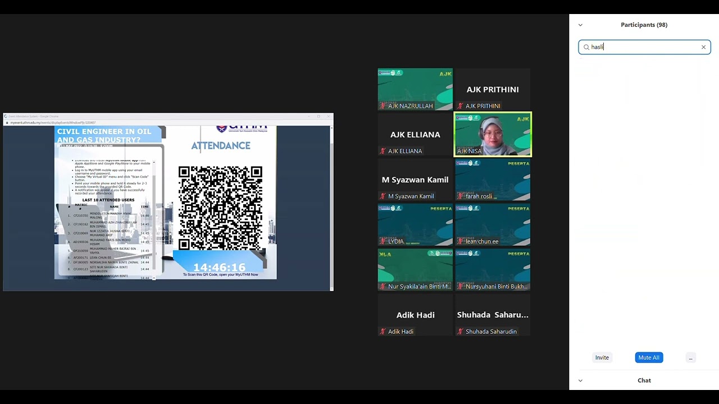This screenshot has width=719, height=404.
Task: Click muted mic icon on lean chun ee tile
Action: click(461, 241)
